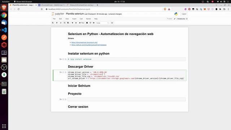Open the chromedriver.chromium.org link
Viewport: 231px width, 130px height.
tap(84, 43)
